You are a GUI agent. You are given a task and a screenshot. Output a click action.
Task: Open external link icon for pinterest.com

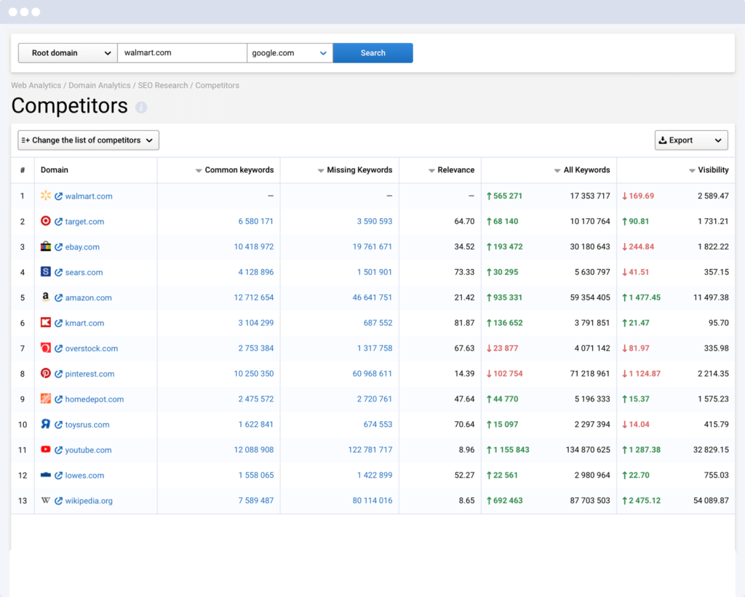58,374
